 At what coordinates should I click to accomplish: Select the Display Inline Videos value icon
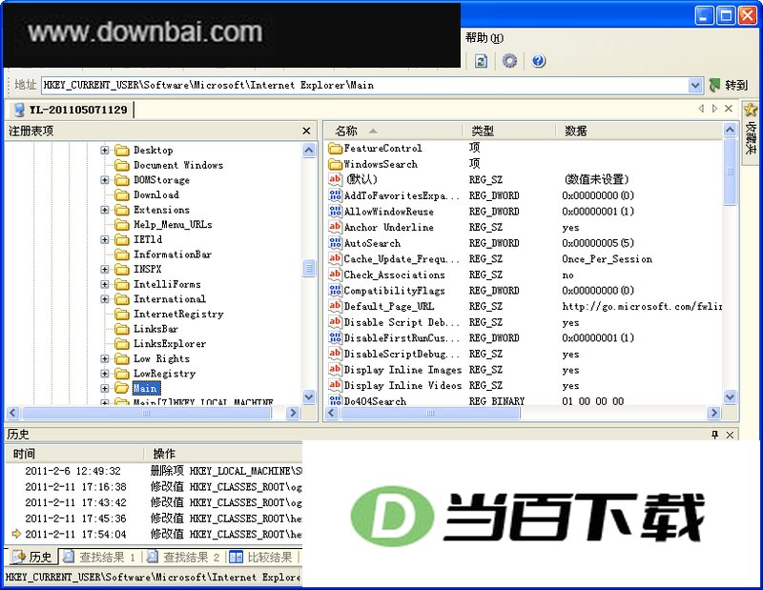(335, 385)
